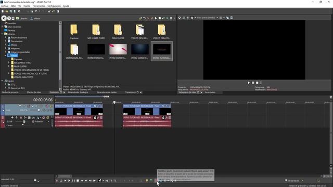
Task: Open event FX on the first video clip
Action: point(98,106)
